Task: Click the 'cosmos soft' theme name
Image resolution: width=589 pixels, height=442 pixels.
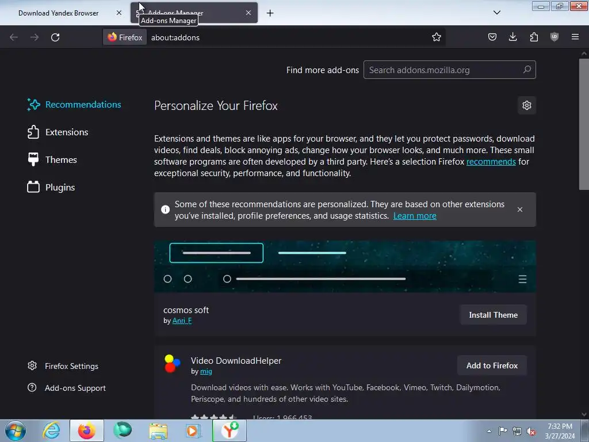Action: pyautogui.click(x=186, y=310)
